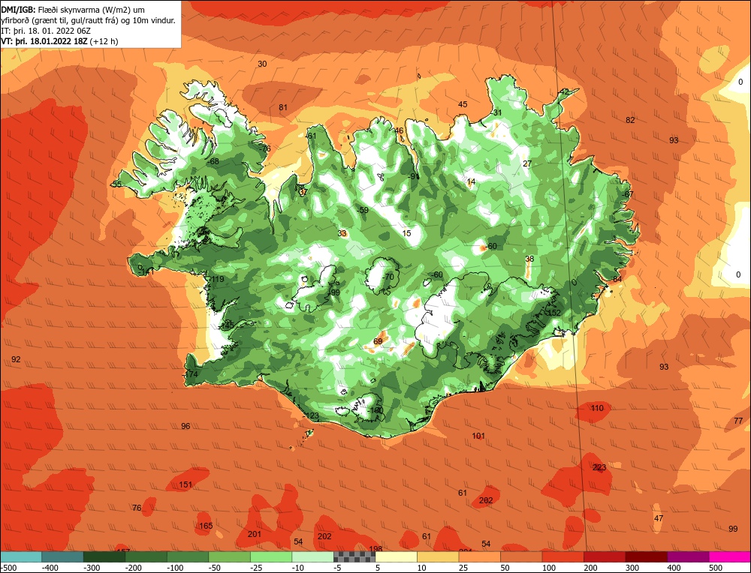Click the flux value -59 in the northern highlands
The image size is (751, 573).
click(x=363, y=210)
